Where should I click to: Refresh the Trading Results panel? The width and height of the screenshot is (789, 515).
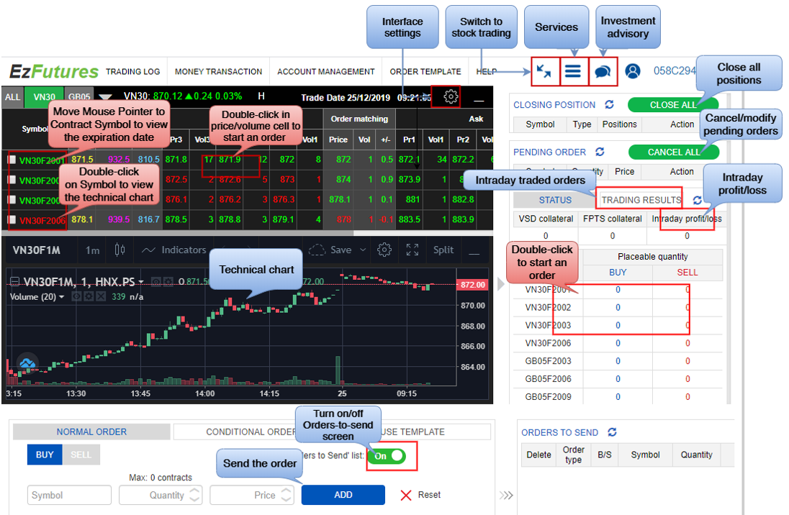pyautogui.click(x=697, y=200)
